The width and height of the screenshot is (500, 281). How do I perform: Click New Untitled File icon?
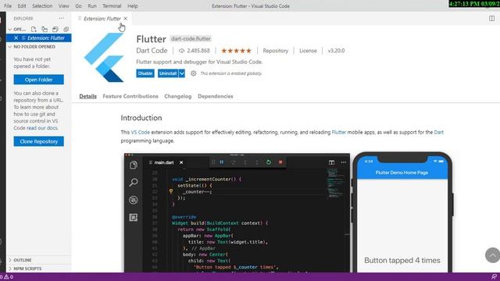[34, 30]
